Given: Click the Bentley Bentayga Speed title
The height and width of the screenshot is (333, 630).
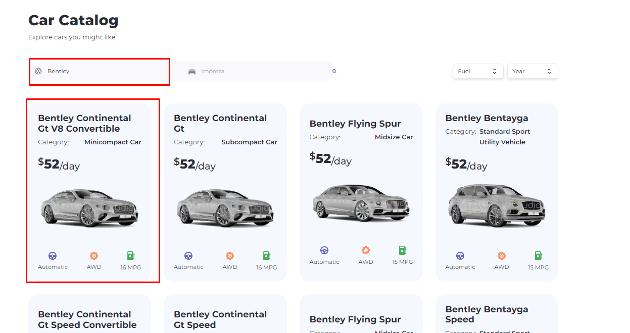Looking at the screenshot, I should point(487,314).
